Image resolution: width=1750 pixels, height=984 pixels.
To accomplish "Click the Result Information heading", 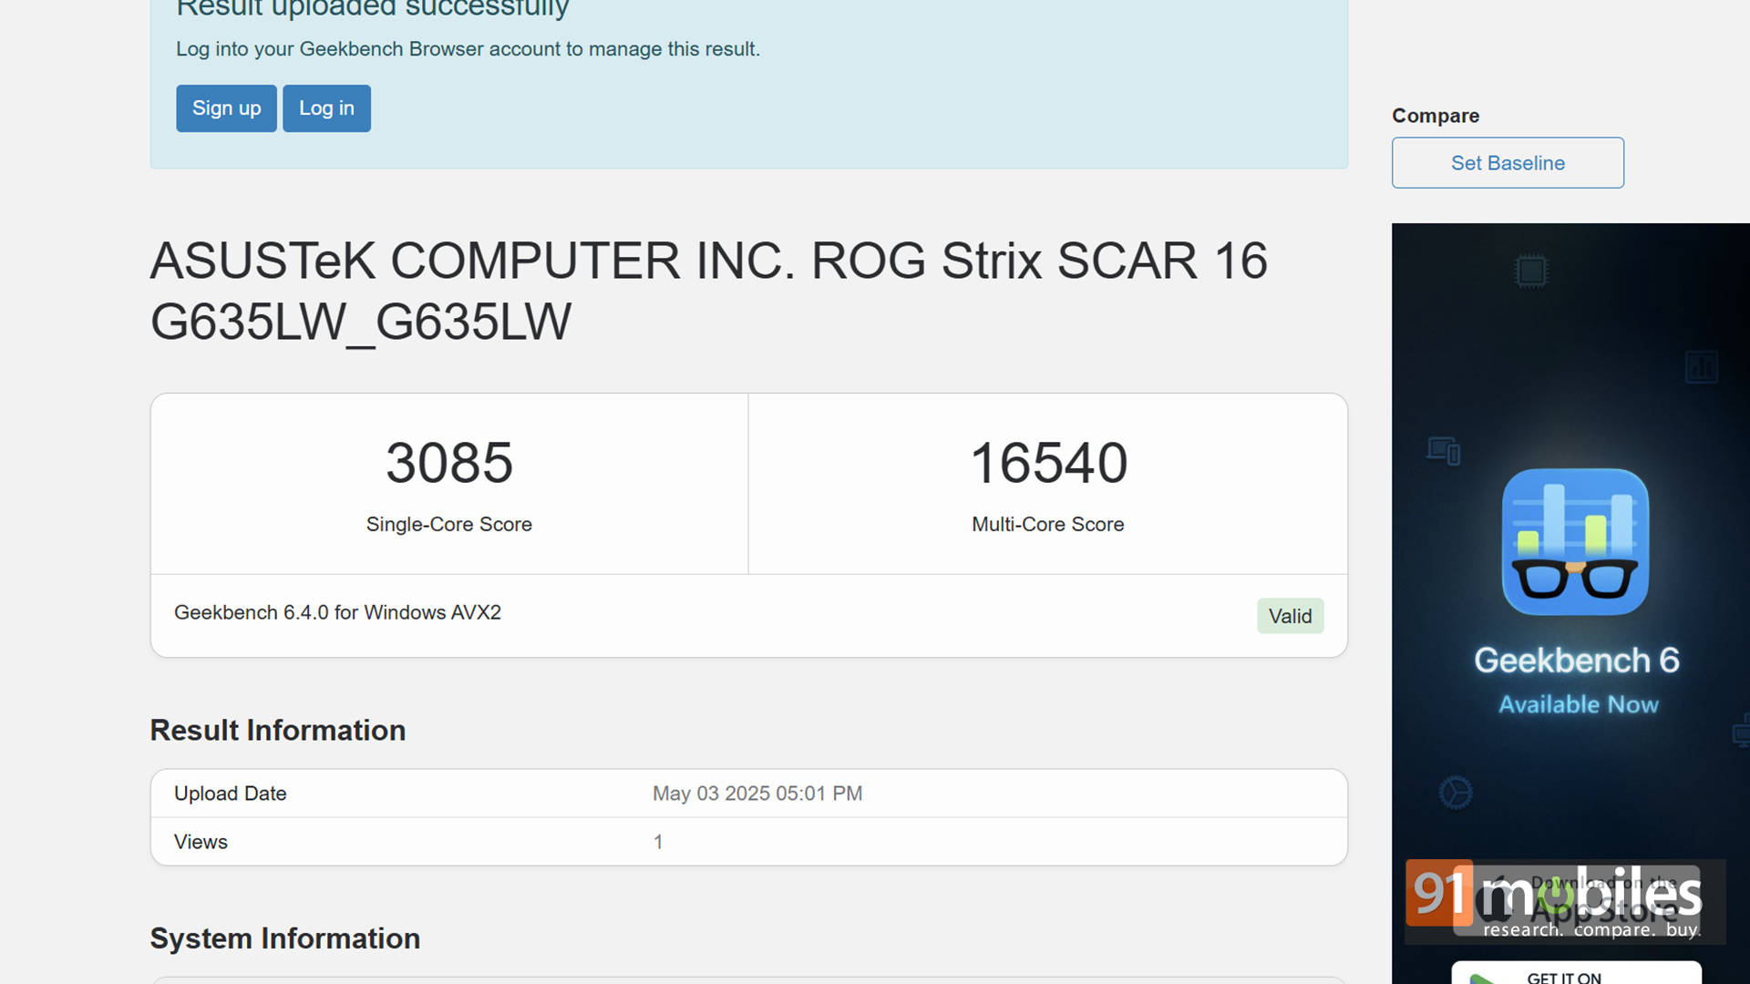I will pyautogui.click(x=278, y=730).
